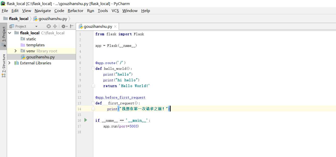Toggle the Z: Structure side tab
Image resolution: width=336 pixels, height=157 pixels.
tap(4, 66)
